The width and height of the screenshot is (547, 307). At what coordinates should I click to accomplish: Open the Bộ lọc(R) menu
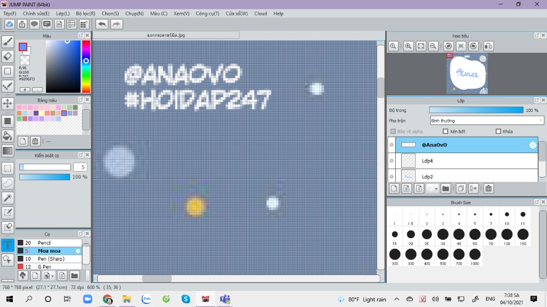(85, 13)
